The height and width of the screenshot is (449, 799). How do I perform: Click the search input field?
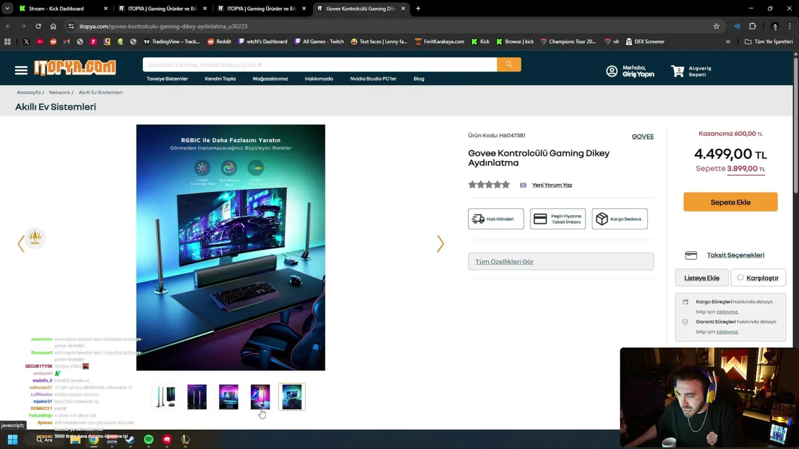click(320, 65)
